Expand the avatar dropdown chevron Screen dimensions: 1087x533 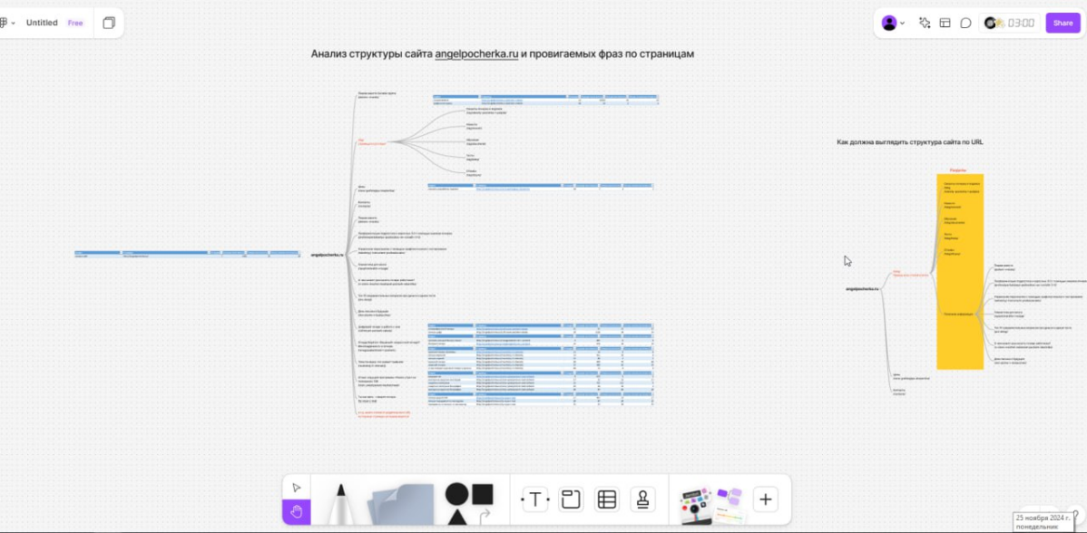click(902, 24)
